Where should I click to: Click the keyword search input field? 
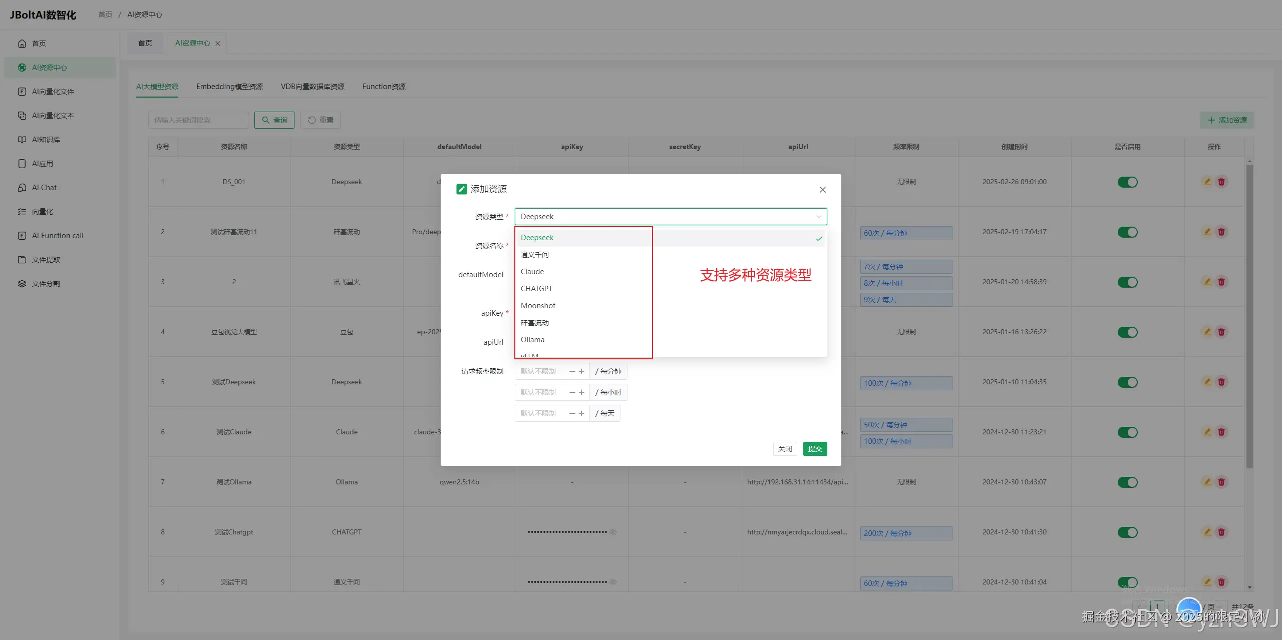198,120
